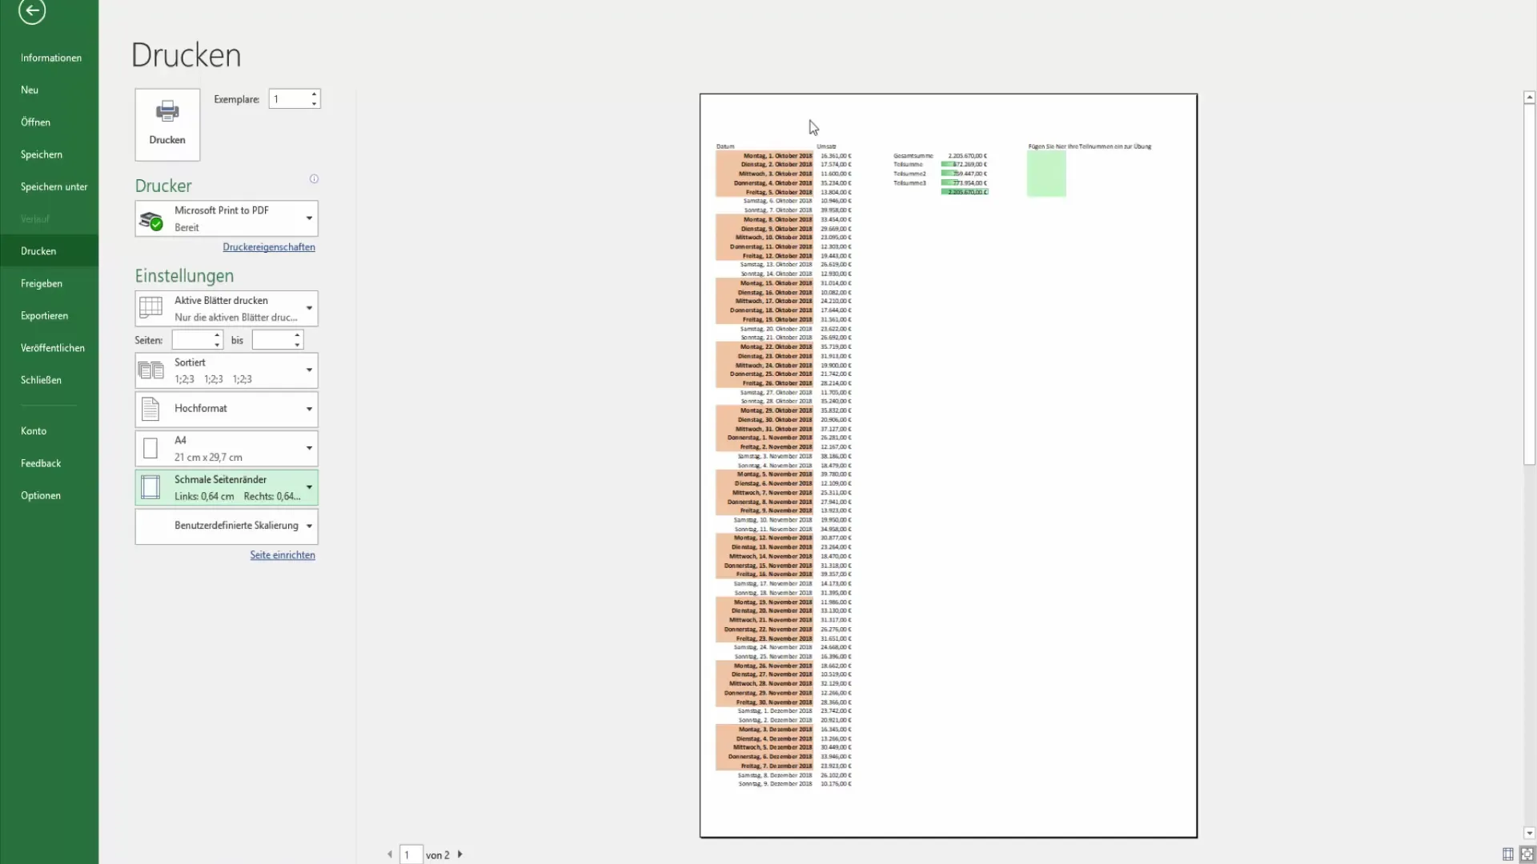This screenshot has width=1537, height=864.
Task: Open the Informationen menu item
Action: click(50, 58)
